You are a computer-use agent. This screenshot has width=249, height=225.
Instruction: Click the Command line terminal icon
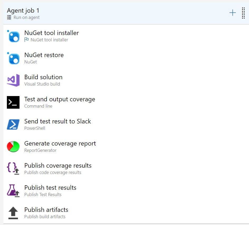click(x=13, y=102)
